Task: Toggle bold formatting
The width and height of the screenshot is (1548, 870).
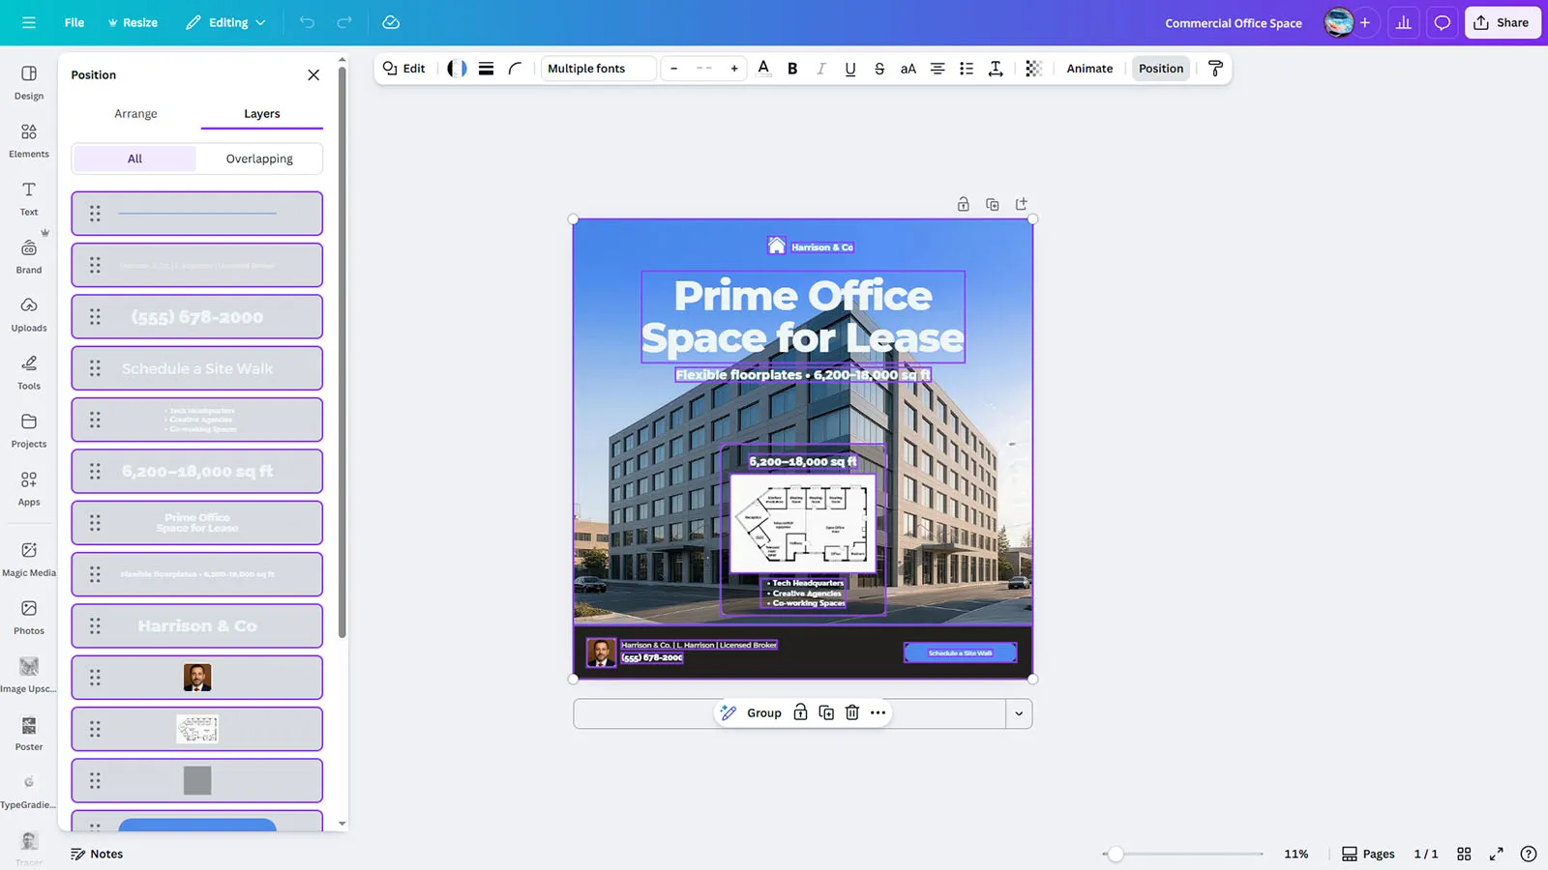Action: point(792,69)
